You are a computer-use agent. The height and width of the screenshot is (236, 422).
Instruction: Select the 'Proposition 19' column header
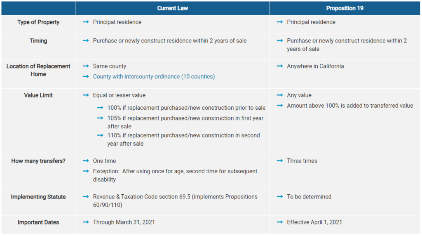(x=345, y=8)
